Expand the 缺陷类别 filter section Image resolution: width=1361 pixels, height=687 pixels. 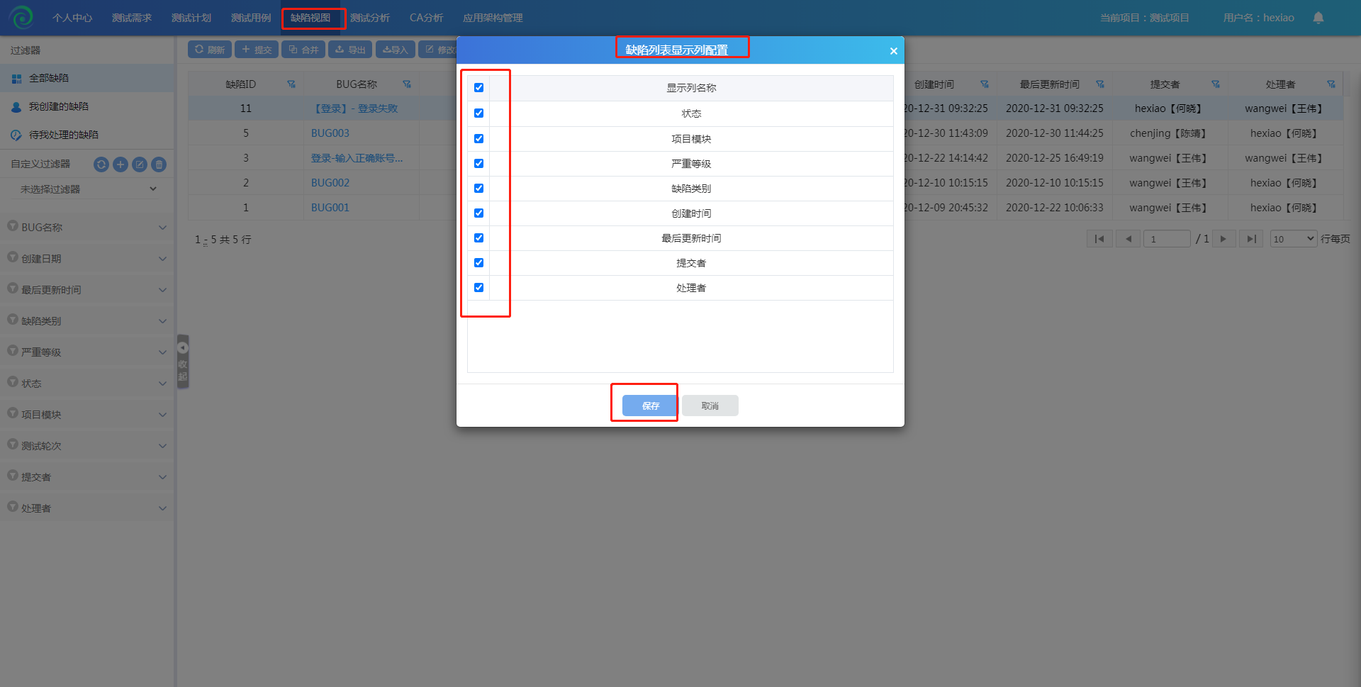click(86, 321)
